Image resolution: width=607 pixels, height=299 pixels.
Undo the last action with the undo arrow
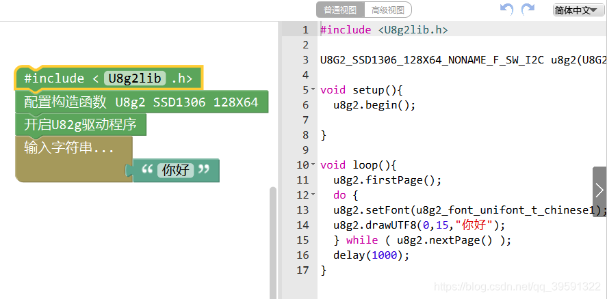point(506,9)
